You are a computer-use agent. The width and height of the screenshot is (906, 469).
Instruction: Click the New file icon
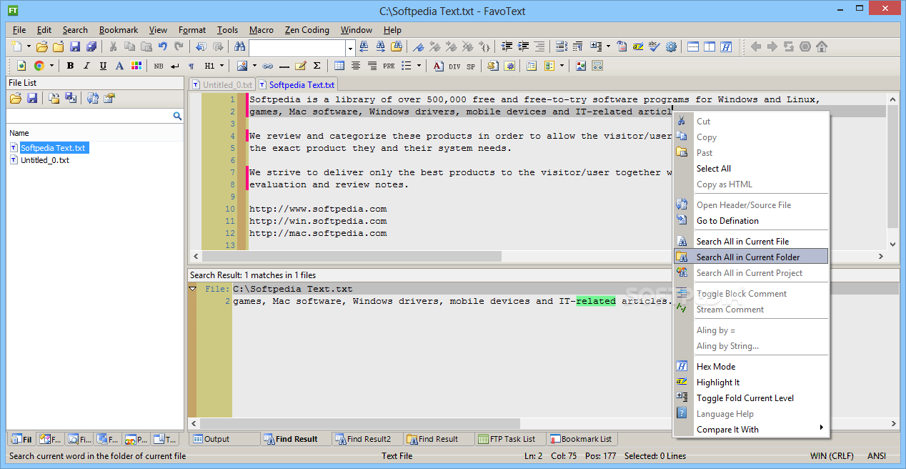point(17,46)
